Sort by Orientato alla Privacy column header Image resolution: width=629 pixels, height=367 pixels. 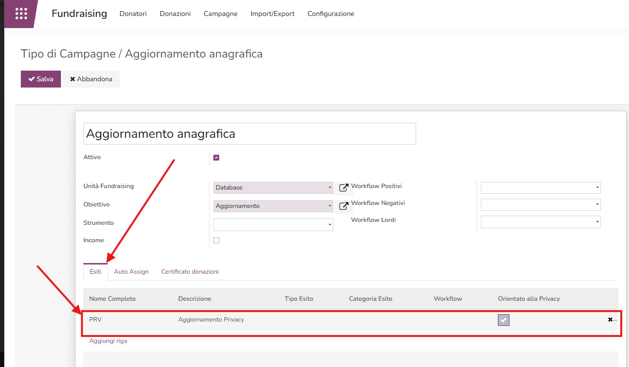tap(529, 299)
